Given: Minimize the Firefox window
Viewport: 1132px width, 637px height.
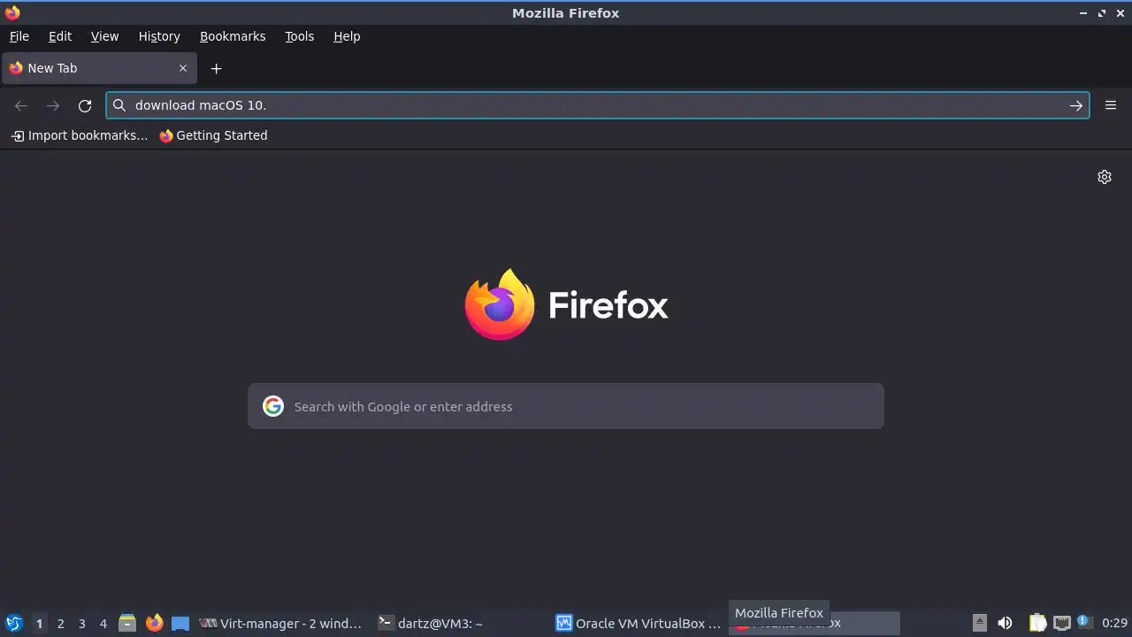Looking at the screenshot, I should click(1083, 13).
